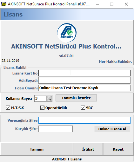Close the window with the X button

(126, 4)
